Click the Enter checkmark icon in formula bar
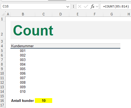This screenshot has width=131, height=108. coord(86,6)
